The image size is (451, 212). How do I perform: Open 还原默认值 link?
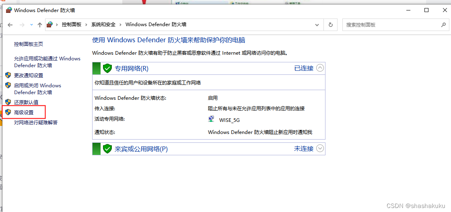[26, 102]
